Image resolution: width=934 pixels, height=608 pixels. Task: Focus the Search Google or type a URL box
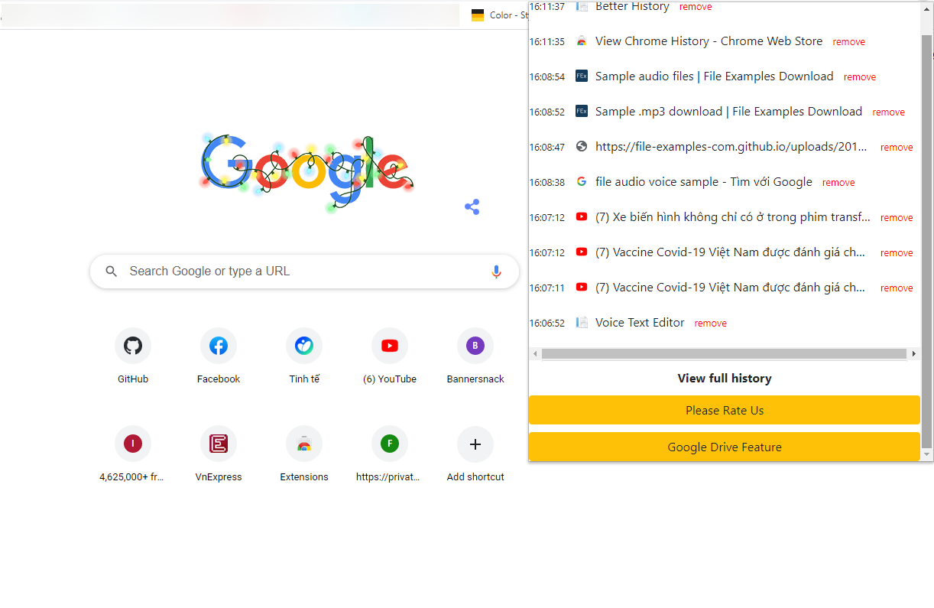click(x=304, y=271)
